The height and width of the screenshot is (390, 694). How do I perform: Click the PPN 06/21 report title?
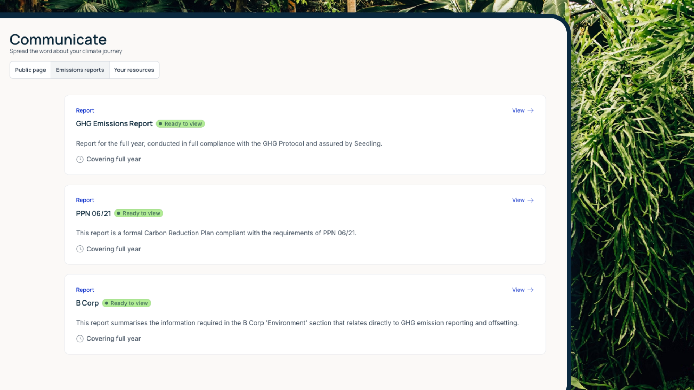pyautogui.click(x=93, y=213)
